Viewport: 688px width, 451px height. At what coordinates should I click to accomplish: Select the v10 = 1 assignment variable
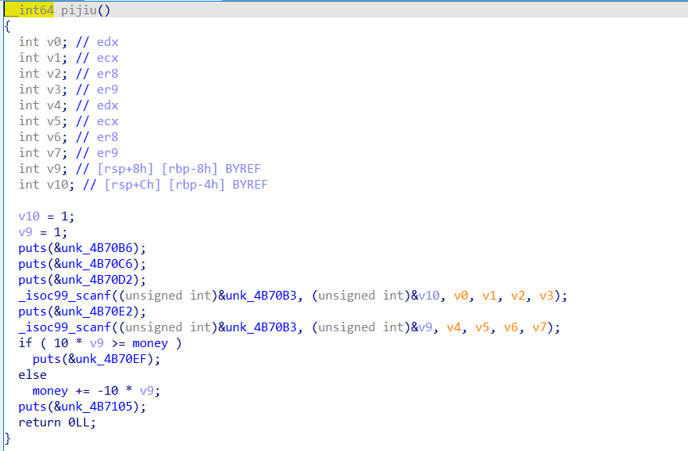coord(29,216)
